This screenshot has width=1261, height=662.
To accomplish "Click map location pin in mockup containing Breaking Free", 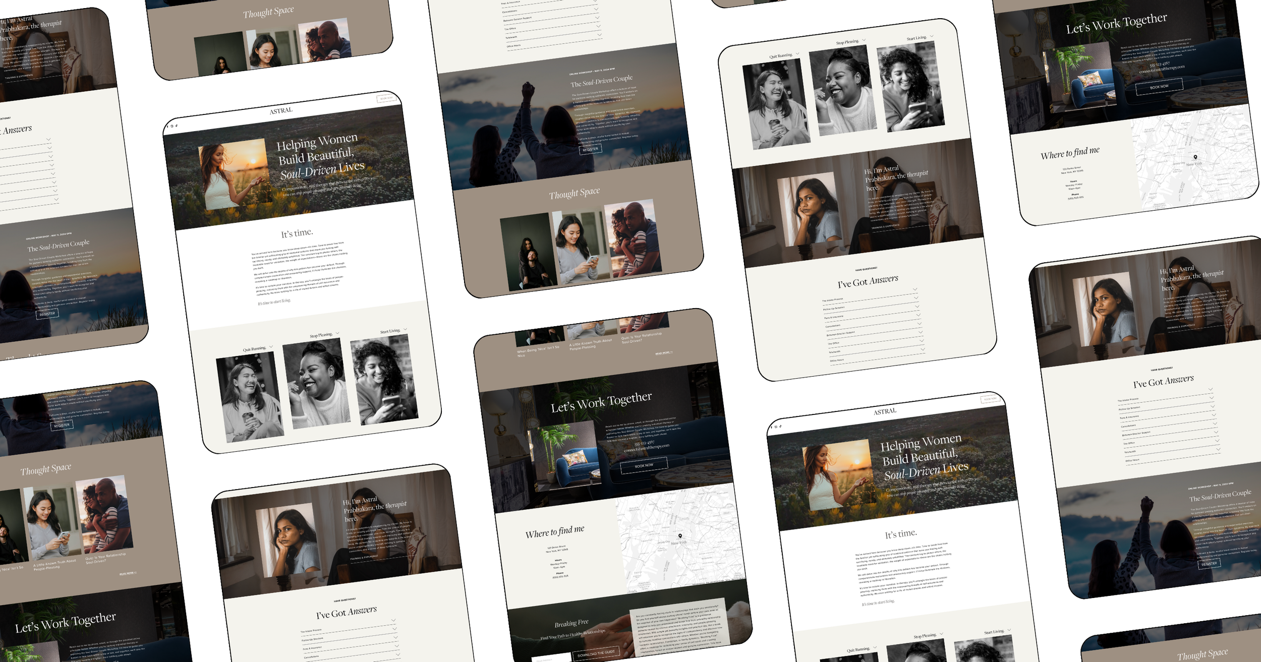I will click(x=680, y=536).
